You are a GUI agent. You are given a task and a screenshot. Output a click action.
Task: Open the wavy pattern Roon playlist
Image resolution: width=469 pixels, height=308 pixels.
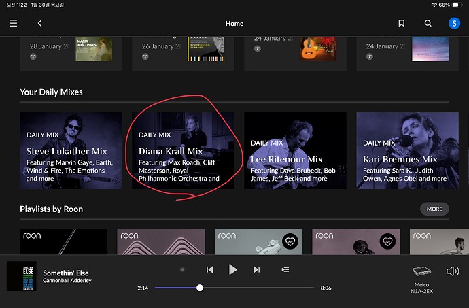(x=161, y=242)
